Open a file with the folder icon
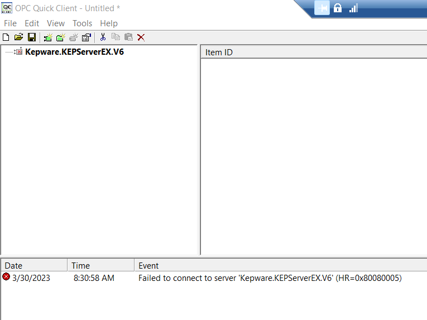 tap(18, 37)
